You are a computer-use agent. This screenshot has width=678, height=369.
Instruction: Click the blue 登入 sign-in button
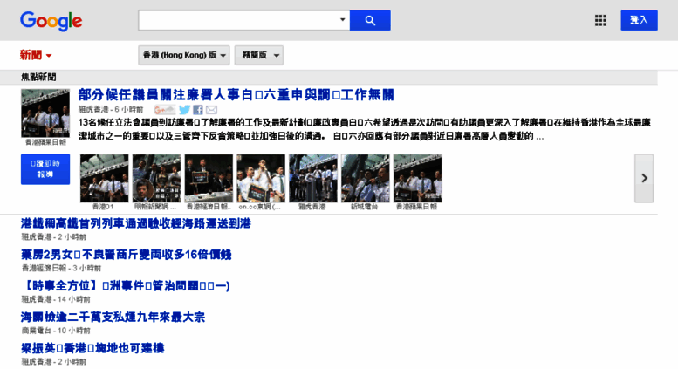(x=639, y=20)
